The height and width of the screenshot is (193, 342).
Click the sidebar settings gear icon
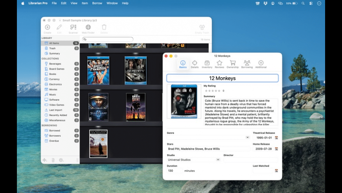point(61,160)
